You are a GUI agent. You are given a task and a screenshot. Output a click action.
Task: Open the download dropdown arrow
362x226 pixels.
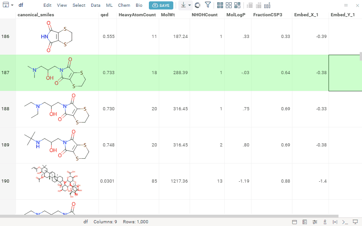[x=189, y=5]
